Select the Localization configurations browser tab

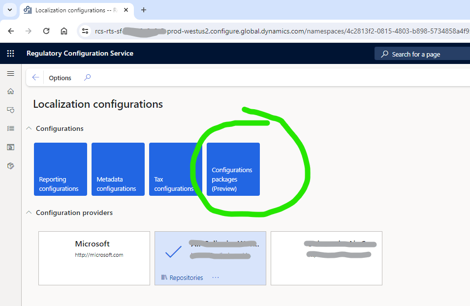point(74,10)
